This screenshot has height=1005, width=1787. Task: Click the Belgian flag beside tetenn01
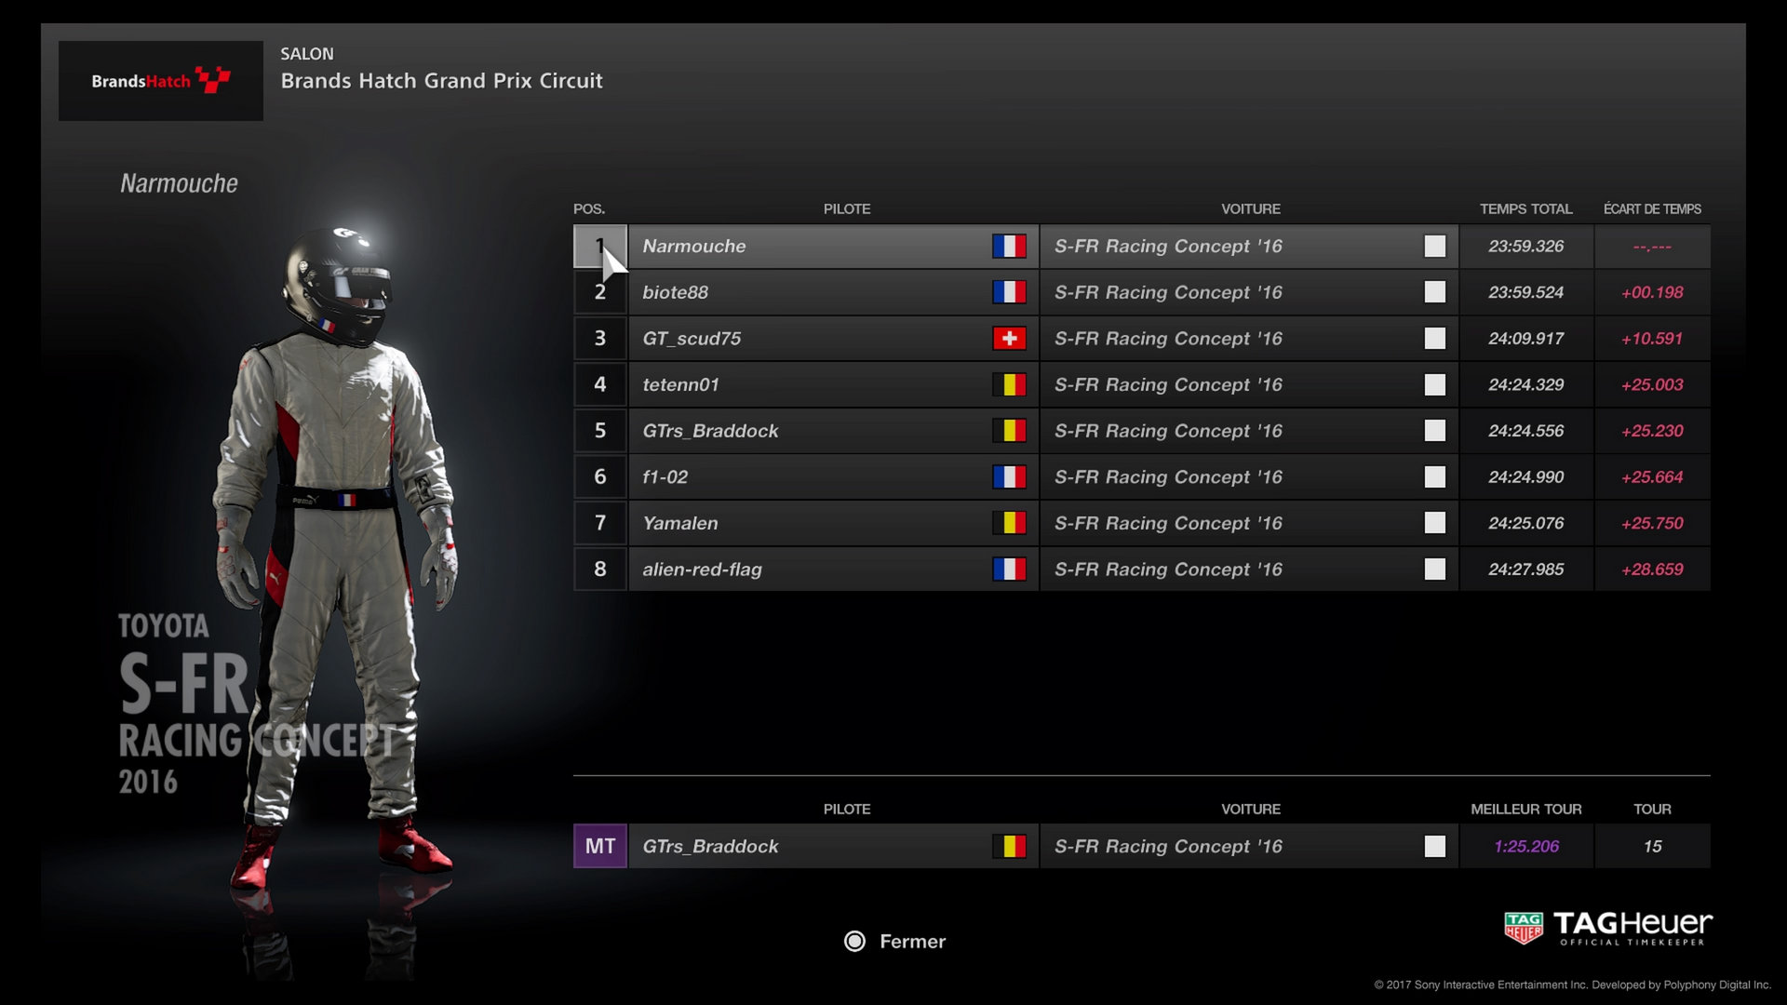[x=1009, y=384]
